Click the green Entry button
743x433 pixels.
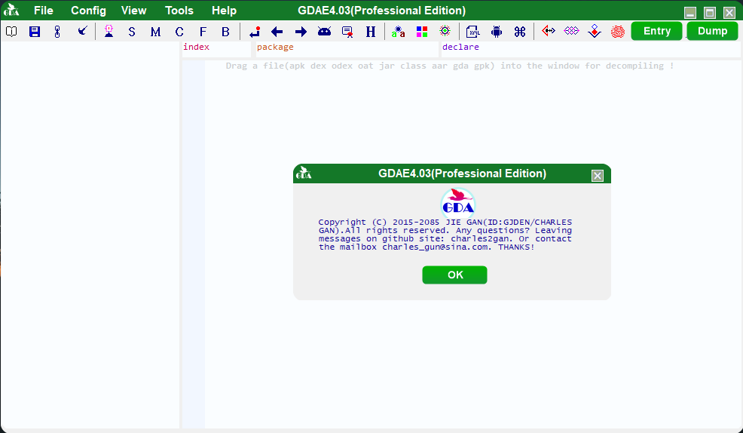[x=657, y=31]
